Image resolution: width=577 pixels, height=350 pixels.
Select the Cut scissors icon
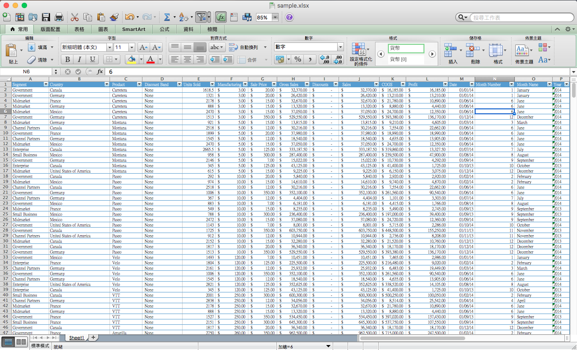(75, 18)
